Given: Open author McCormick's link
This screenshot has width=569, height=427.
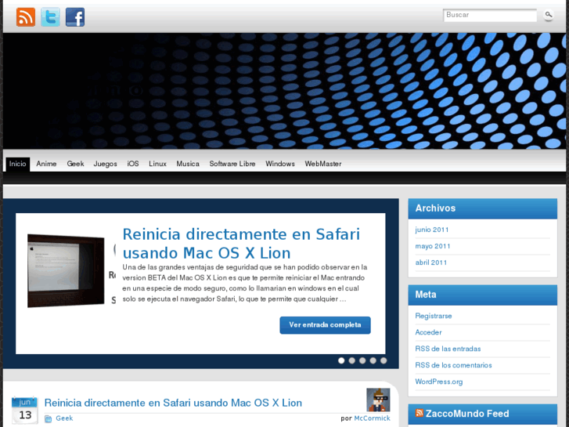Looking at the screenshot, I should [372, 418].
